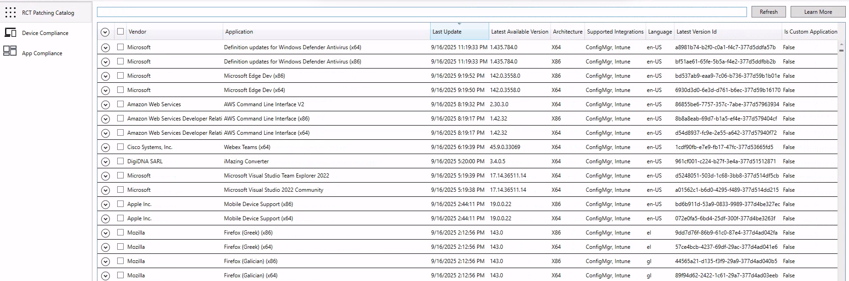Sort by Last Update column header

447,32
